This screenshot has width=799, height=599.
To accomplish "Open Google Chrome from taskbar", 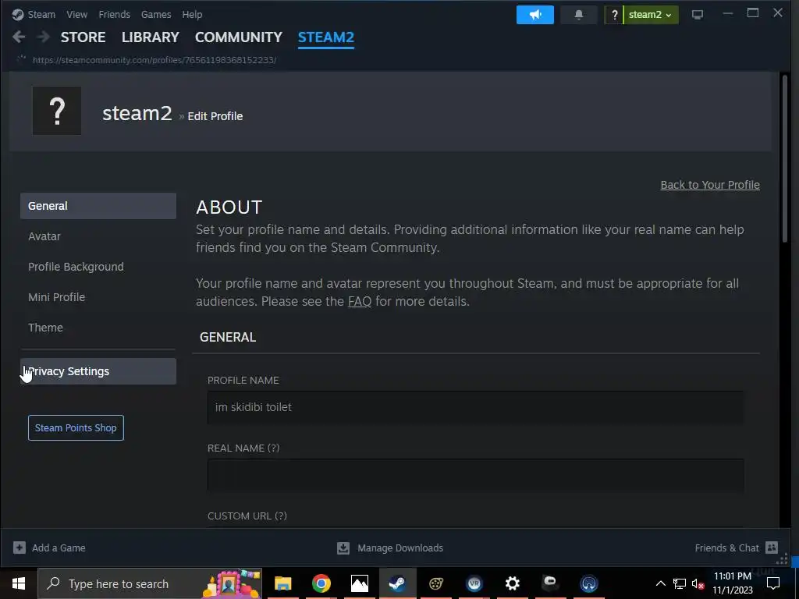I will [321, 583].
